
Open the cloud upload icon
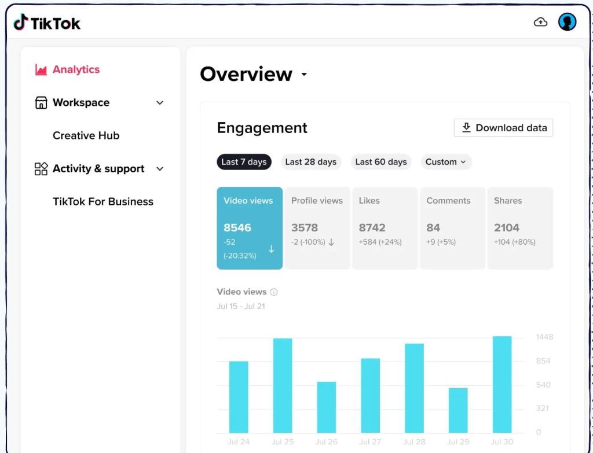(540, 23)
